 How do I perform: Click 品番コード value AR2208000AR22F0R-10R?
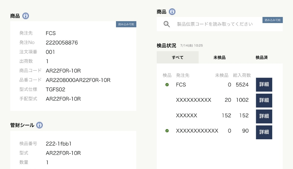(x=78, y=80)
